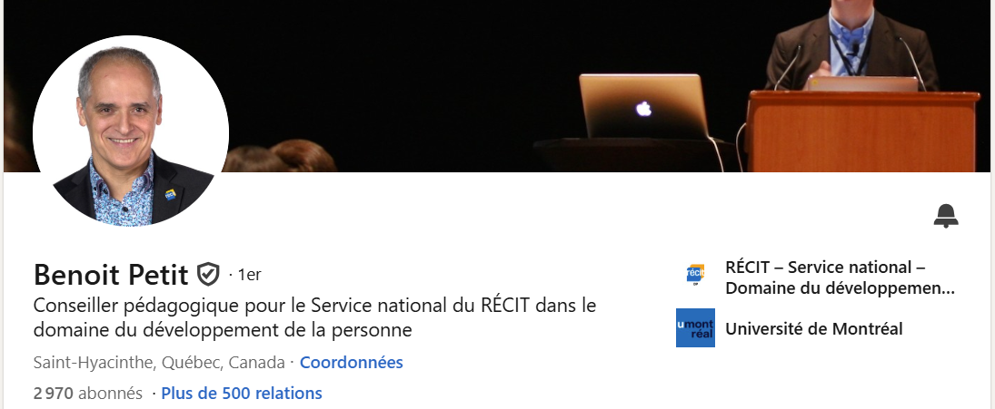
Task: Open the Université de Montréal logo
Action: [695, 328]
